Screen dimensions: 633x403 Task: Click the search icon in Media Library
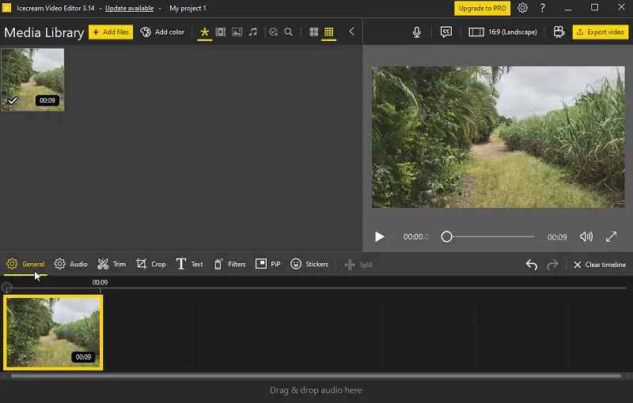[x=289, y=32]
